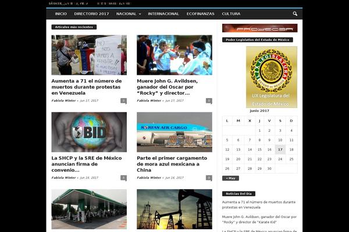
Task: Open sidebar link Muere John G. Avildsen Rocky
Action: pos(259,219)
